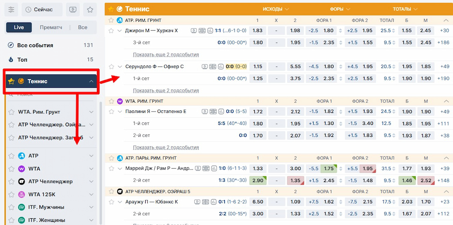Screen dimensions: 453x225
Task: Adjust ФОРА 1 stepper for Джирон М match
Action: pos(340,31)
